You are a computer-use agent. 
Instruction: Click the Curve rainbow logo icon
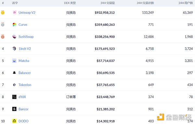14,25
